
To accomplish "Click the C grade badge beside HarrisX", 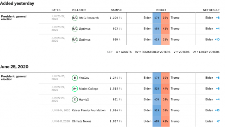I will (x=75, y=100).
